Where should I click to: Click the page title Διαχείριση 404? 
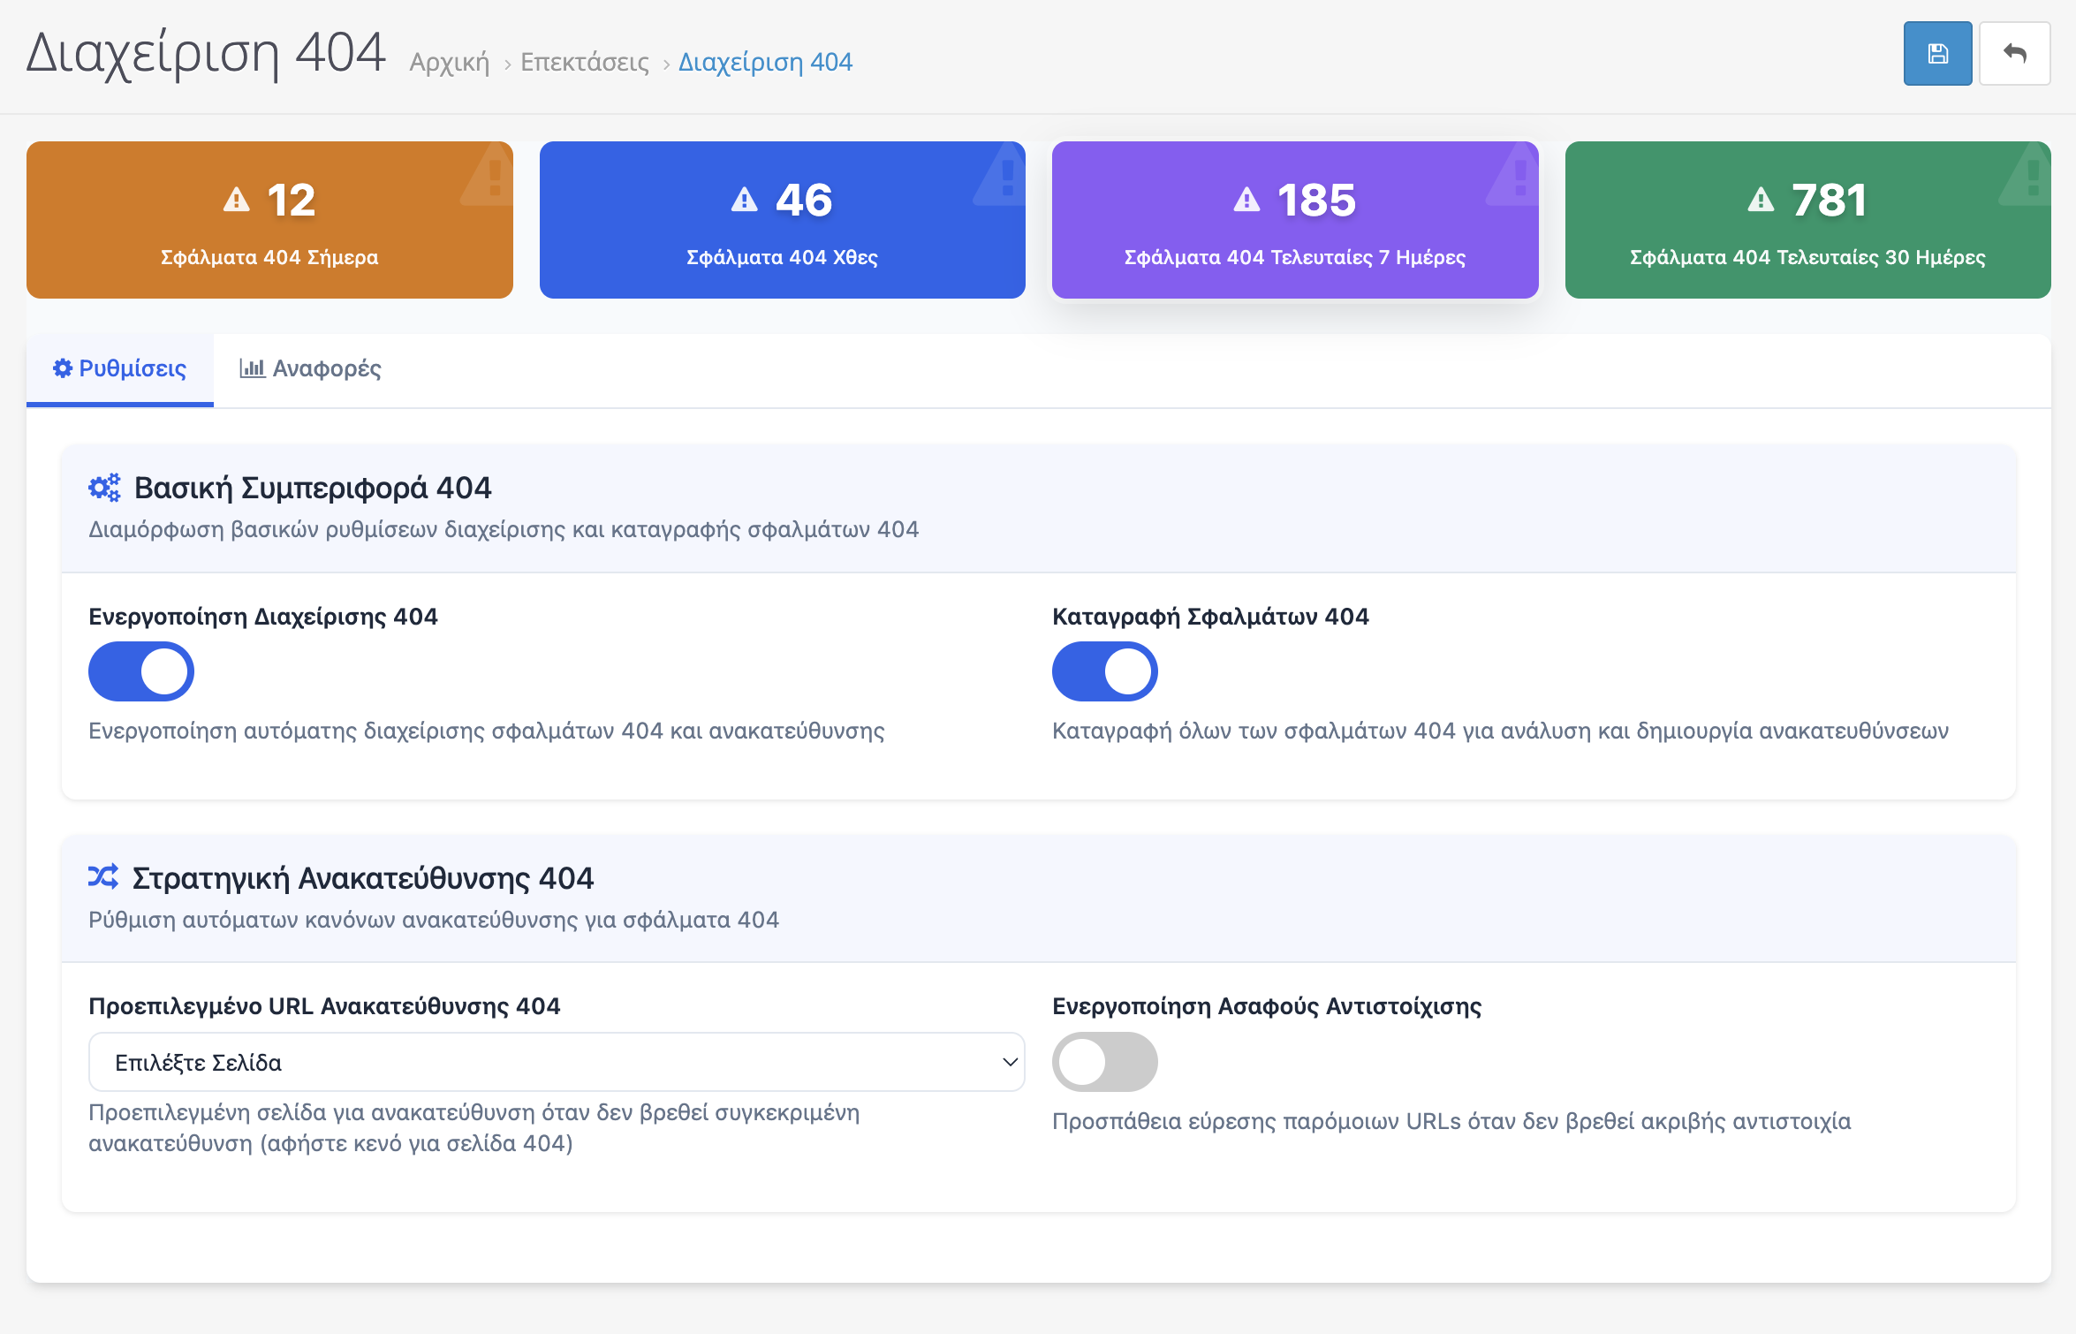pyautogui.click(x=206, y=53)
